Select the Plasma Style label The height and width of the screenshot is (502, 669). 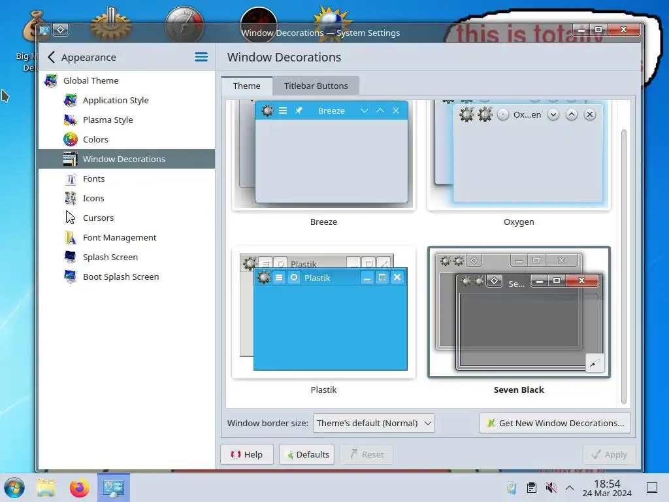[108, 120]
